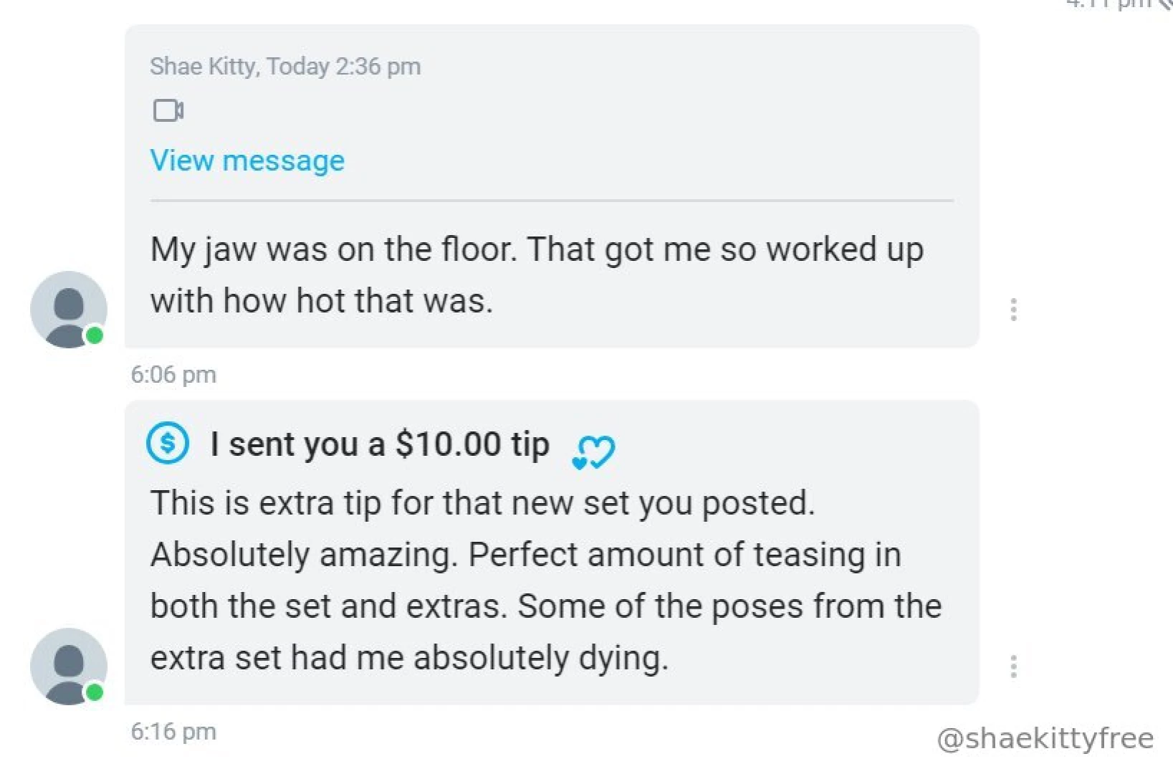Click the "Shae Kitty, Today 2:36 pm" header
The height and width of the screenshot is (774, 1173).
(285, 66)
